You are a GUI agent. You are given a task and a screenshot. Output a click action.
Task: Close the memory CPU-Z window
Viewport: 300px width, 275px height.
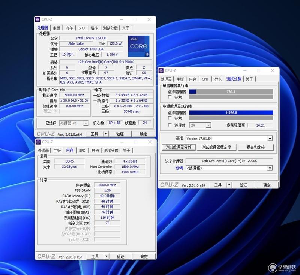click(150, 142)
